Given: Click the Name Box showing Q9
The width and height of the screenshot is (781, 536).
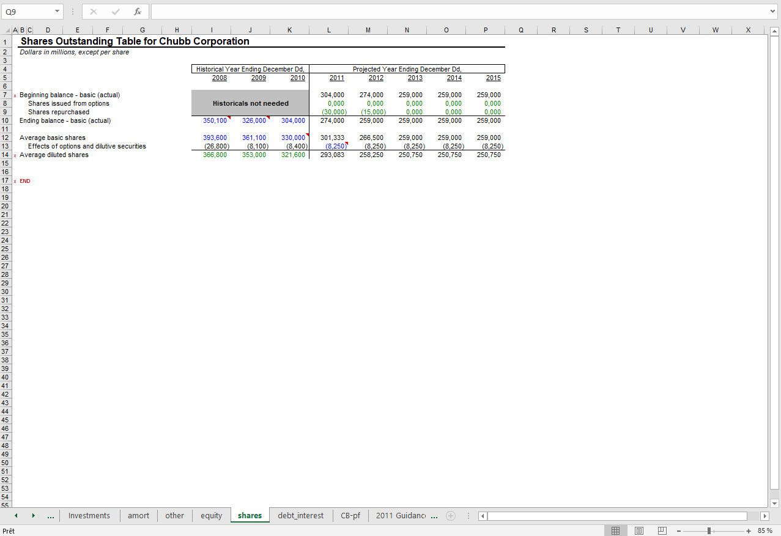Looking at the screenshot, I should [27, 12].
